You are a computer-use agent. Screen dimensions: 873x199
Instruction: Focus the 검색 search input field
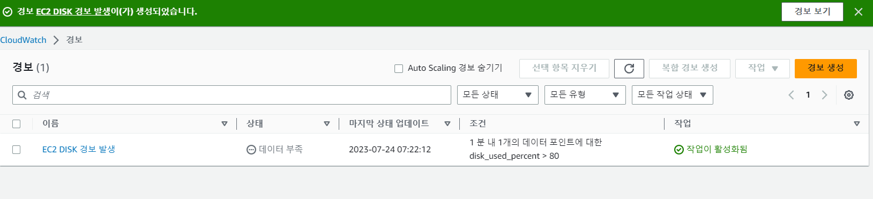point(232,95)
